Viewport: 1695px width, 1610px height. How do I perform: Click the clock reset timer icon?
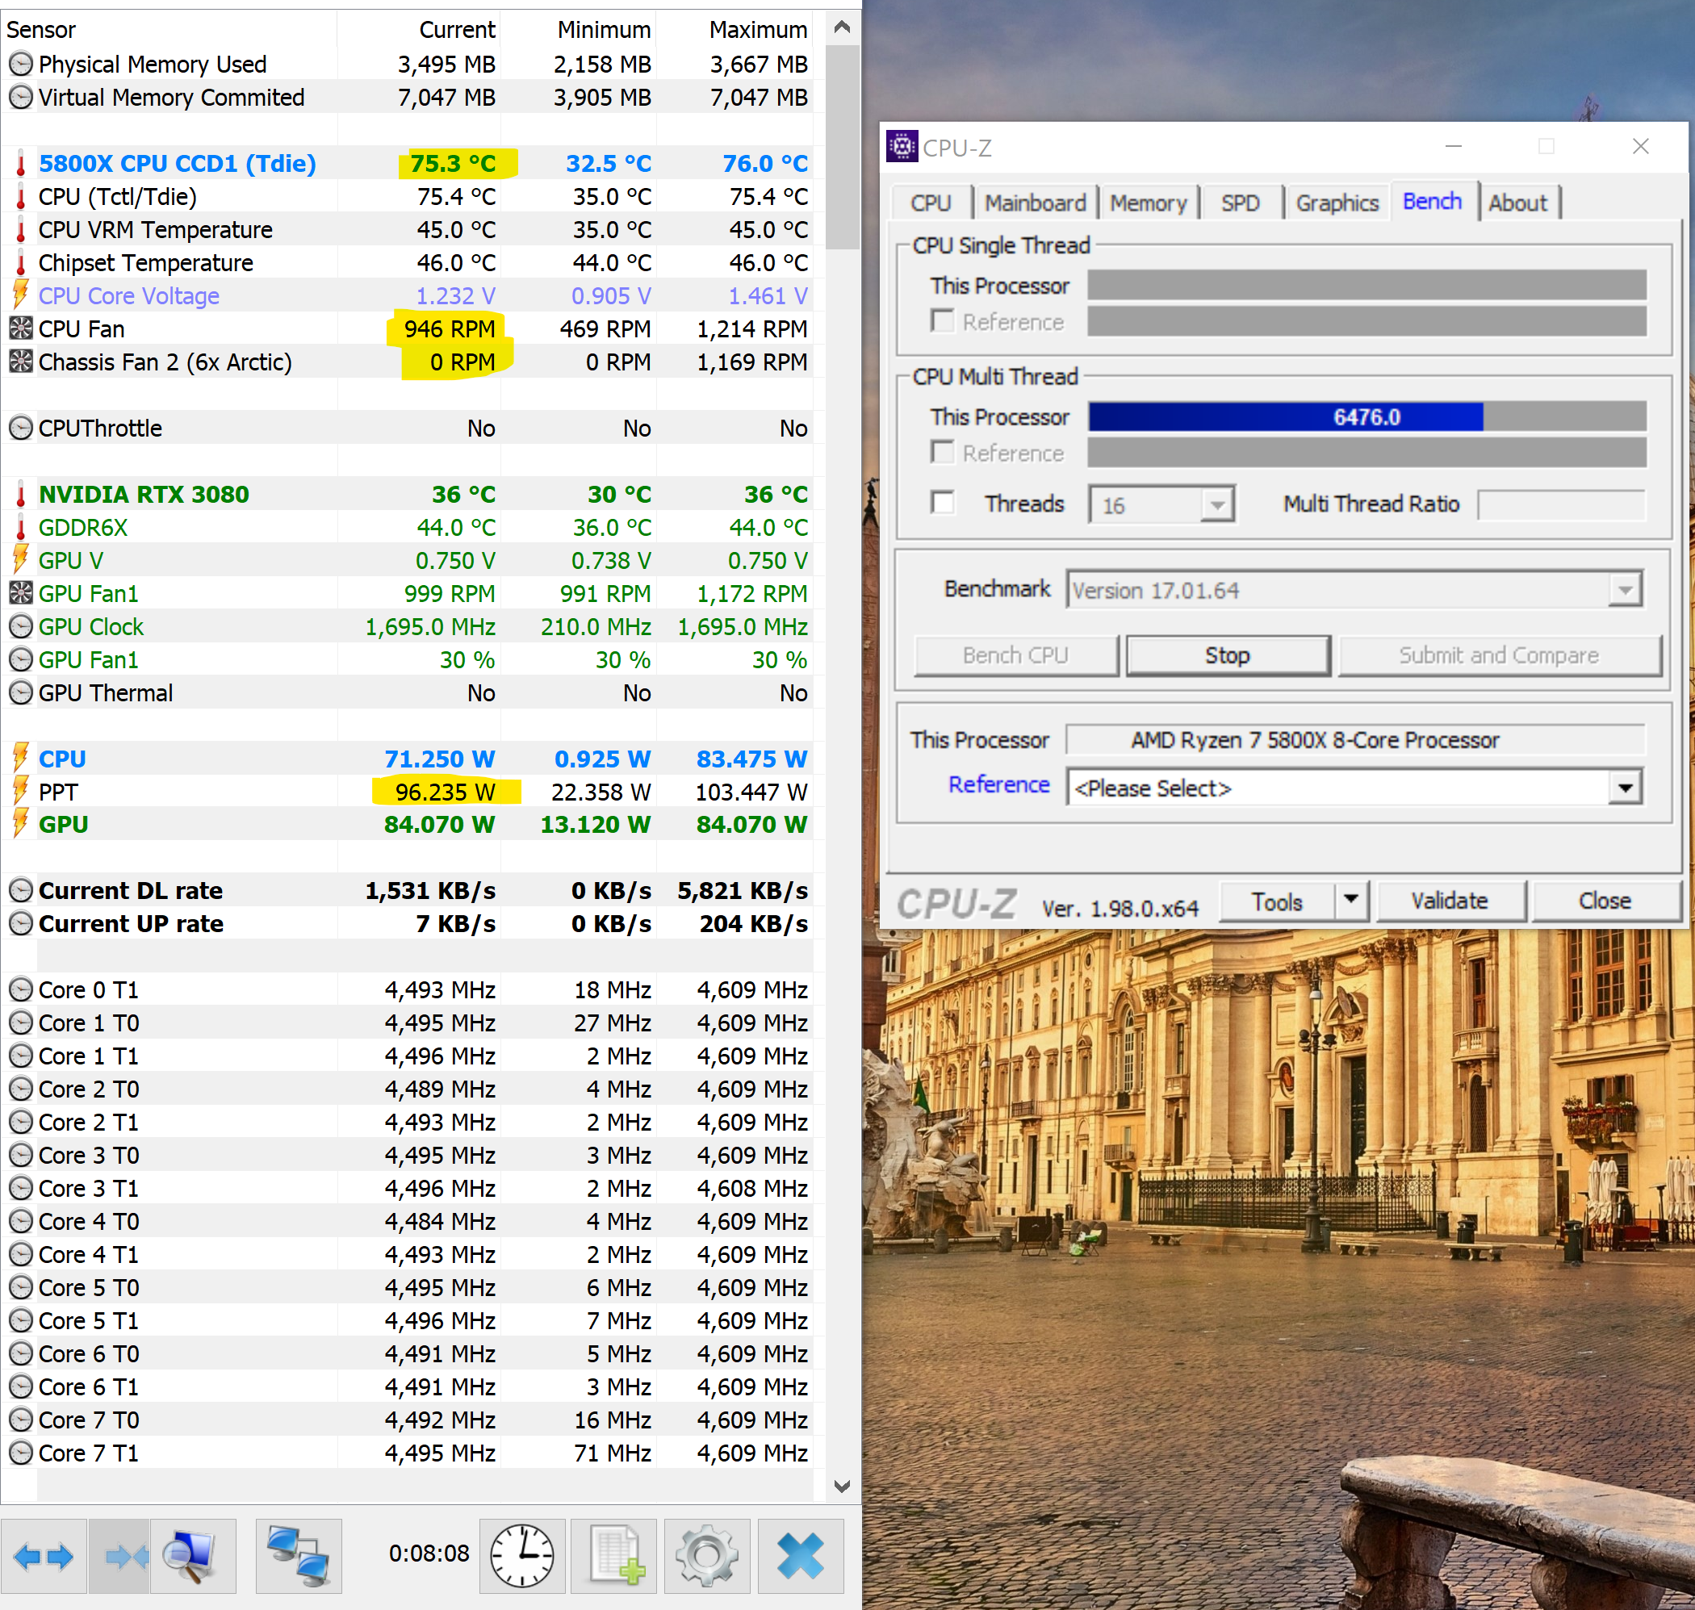point(521,1556)
